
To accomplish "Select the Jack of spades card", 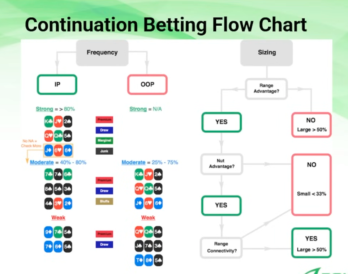I will (x=139, y=246).
